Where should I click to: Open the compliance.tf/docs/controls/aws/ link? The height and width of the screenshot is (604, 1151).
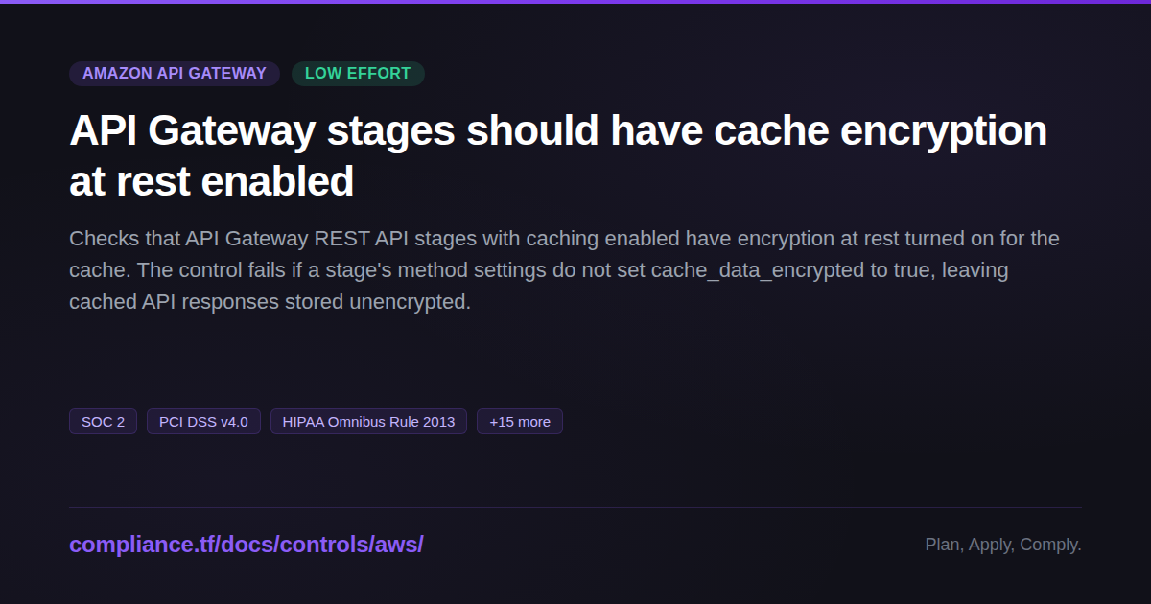247,545
